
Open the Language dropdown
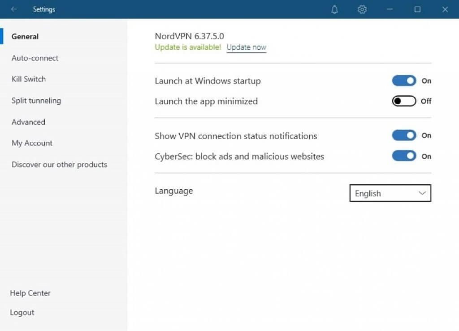[390, 193]
